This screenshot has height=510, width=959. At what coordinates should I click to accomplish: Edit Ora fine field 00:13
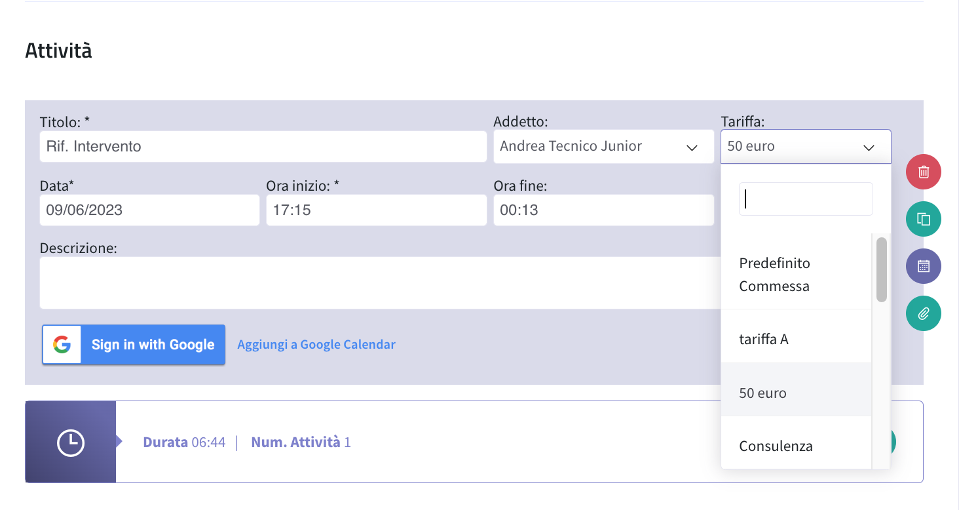[603, 210]
